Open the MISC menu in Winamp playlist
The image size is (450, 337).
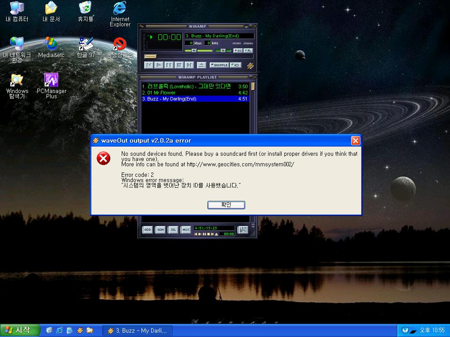point(186,230)
